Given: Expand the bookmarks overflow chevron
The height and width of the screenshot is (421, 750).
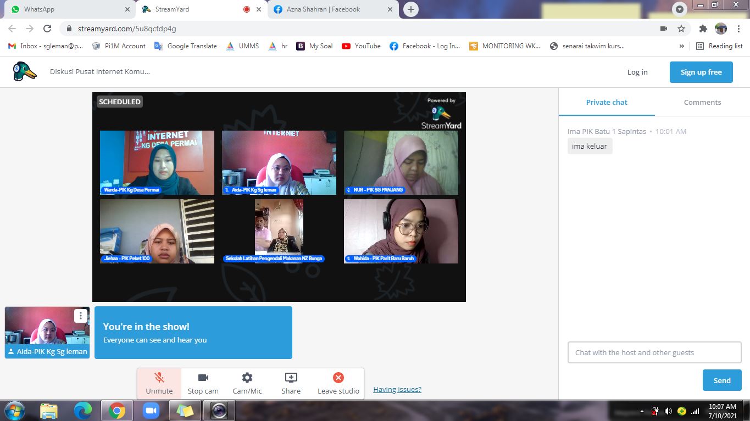Looking at the screenshot, I should point(682,46).
